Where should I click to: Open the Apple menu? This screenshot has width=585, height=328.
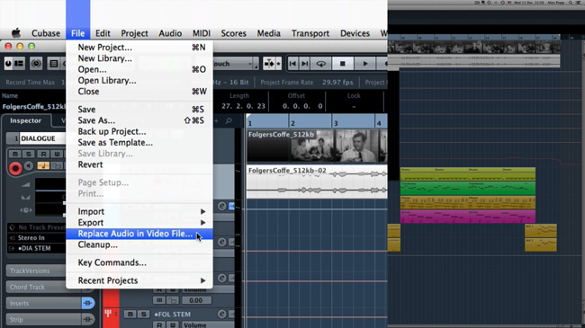coord(15,33)
